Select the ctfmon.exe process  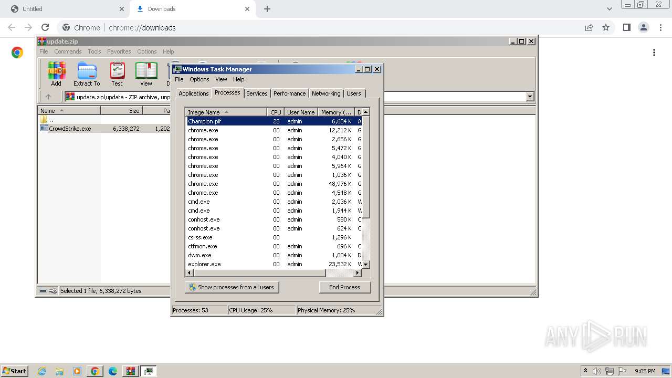coord(274,246)
